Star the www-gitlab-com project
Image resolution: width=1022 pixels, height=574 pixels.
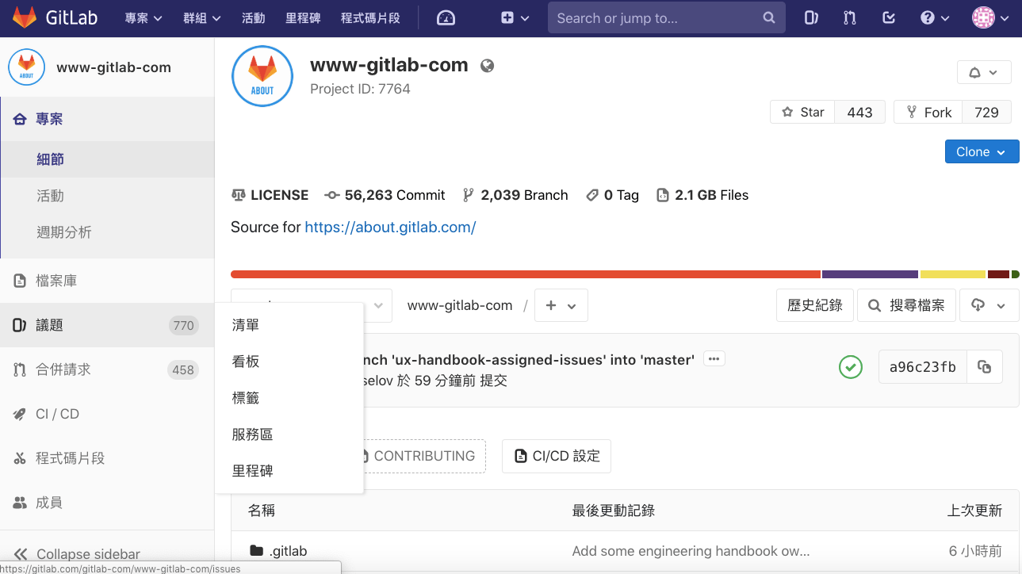point(802,112)
